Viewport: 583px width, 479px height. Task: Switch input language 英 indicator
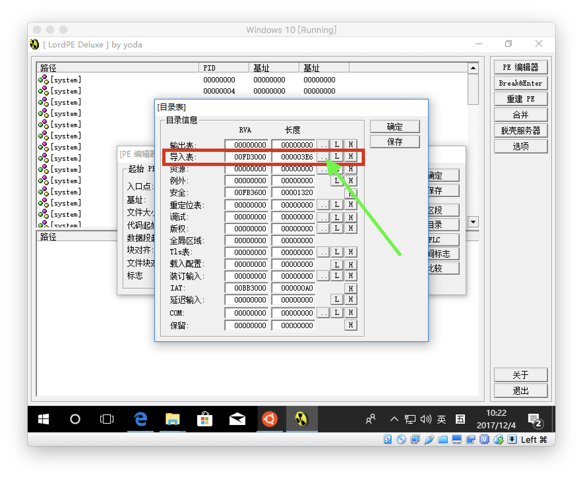(442, 419)
